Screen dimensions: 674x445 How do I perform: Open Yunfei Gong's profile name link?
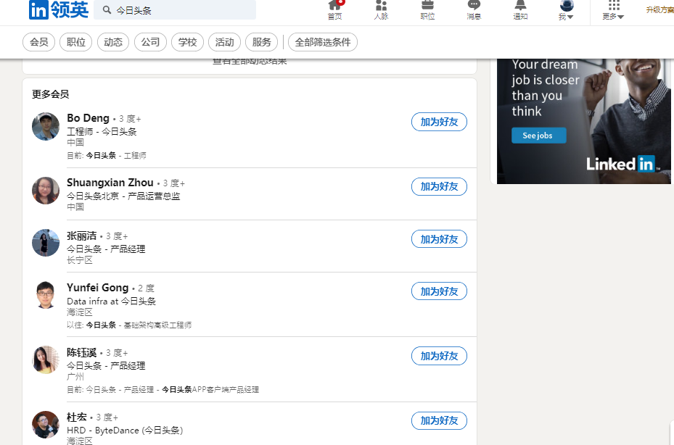point(97,287)
